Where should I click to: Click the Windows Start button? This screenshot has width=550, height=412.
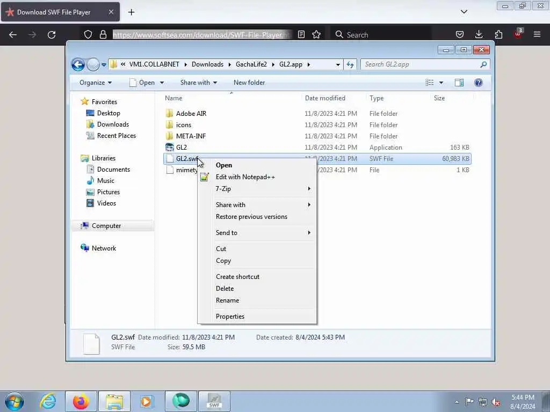[x=15, y=401]
